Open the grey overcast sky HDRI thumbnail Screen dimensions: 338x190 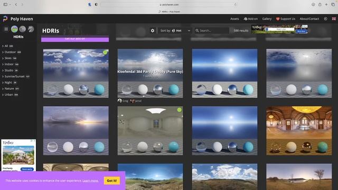(299, 73)
